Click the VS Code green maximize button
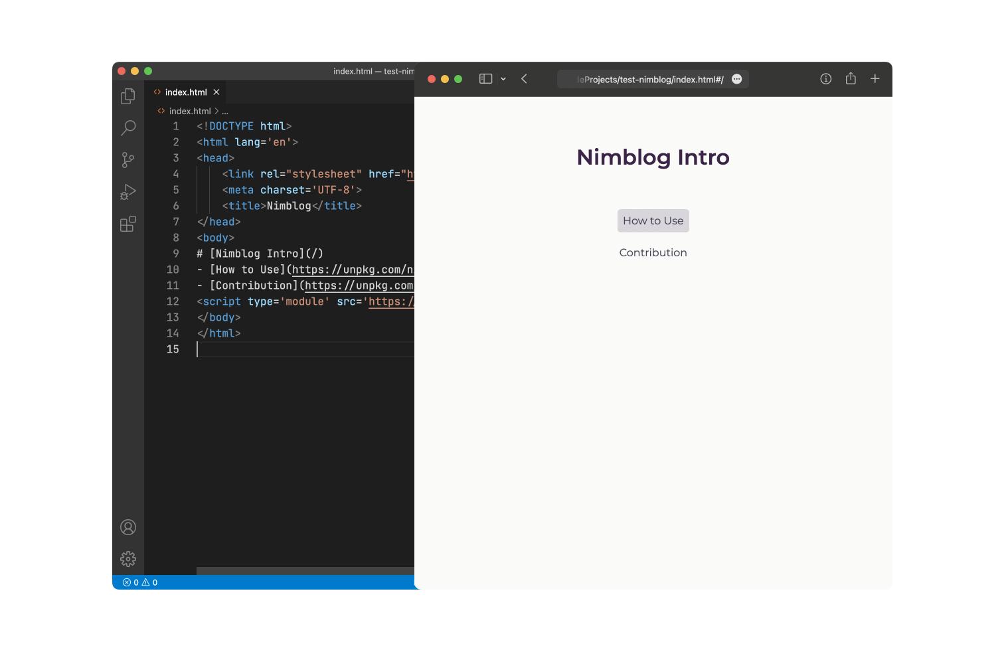 click(x=148, y=71)
